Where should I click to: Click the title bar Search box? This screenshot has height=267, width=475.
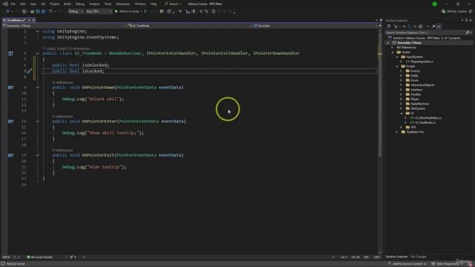pos(173,4)
